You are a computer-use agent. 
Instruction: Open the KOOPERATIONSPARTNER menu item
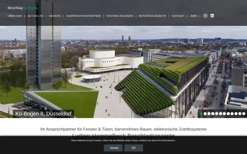[84, 16]
